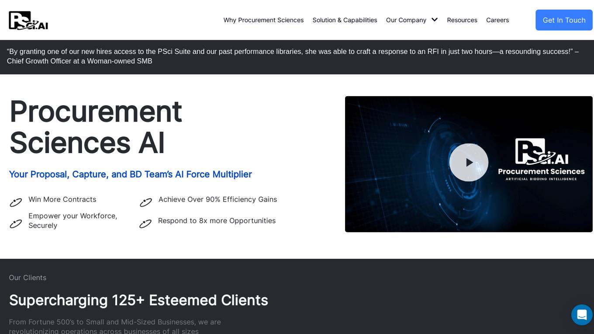This screenshot has width=594, height=334.
Task: Open Solution & Capabilities menu item
Action: [x=345, y=20]
